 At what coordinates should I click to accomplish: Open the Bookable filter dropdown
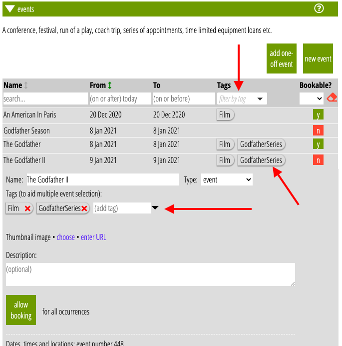(x=312, y=98)
